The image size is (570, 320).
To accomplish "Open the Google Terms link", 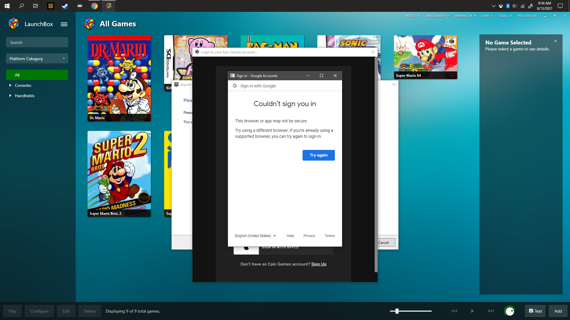I will (330, 236).
